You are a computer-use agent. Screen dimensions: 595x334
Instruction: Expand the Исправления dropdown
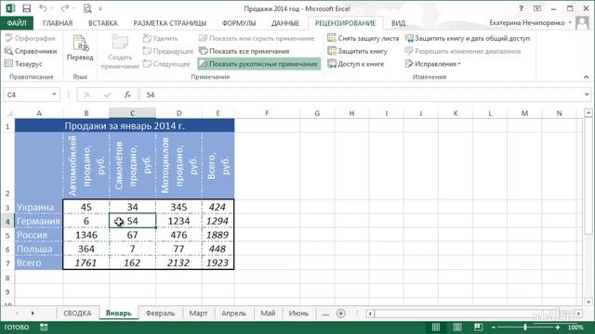(433, 64)
